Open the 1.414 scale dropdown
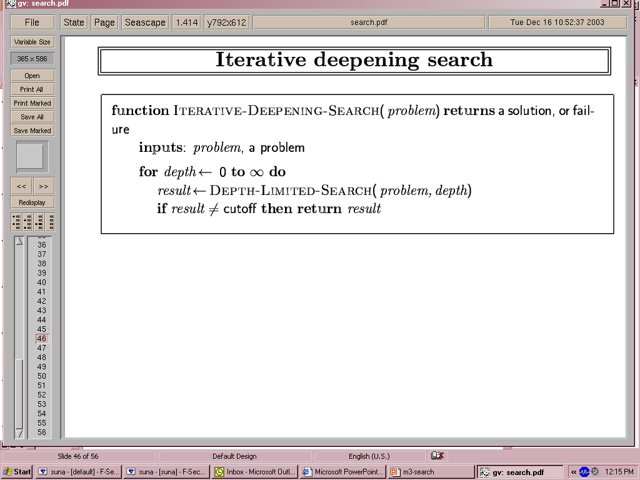The image size is (640, 480). pos(186,22)
